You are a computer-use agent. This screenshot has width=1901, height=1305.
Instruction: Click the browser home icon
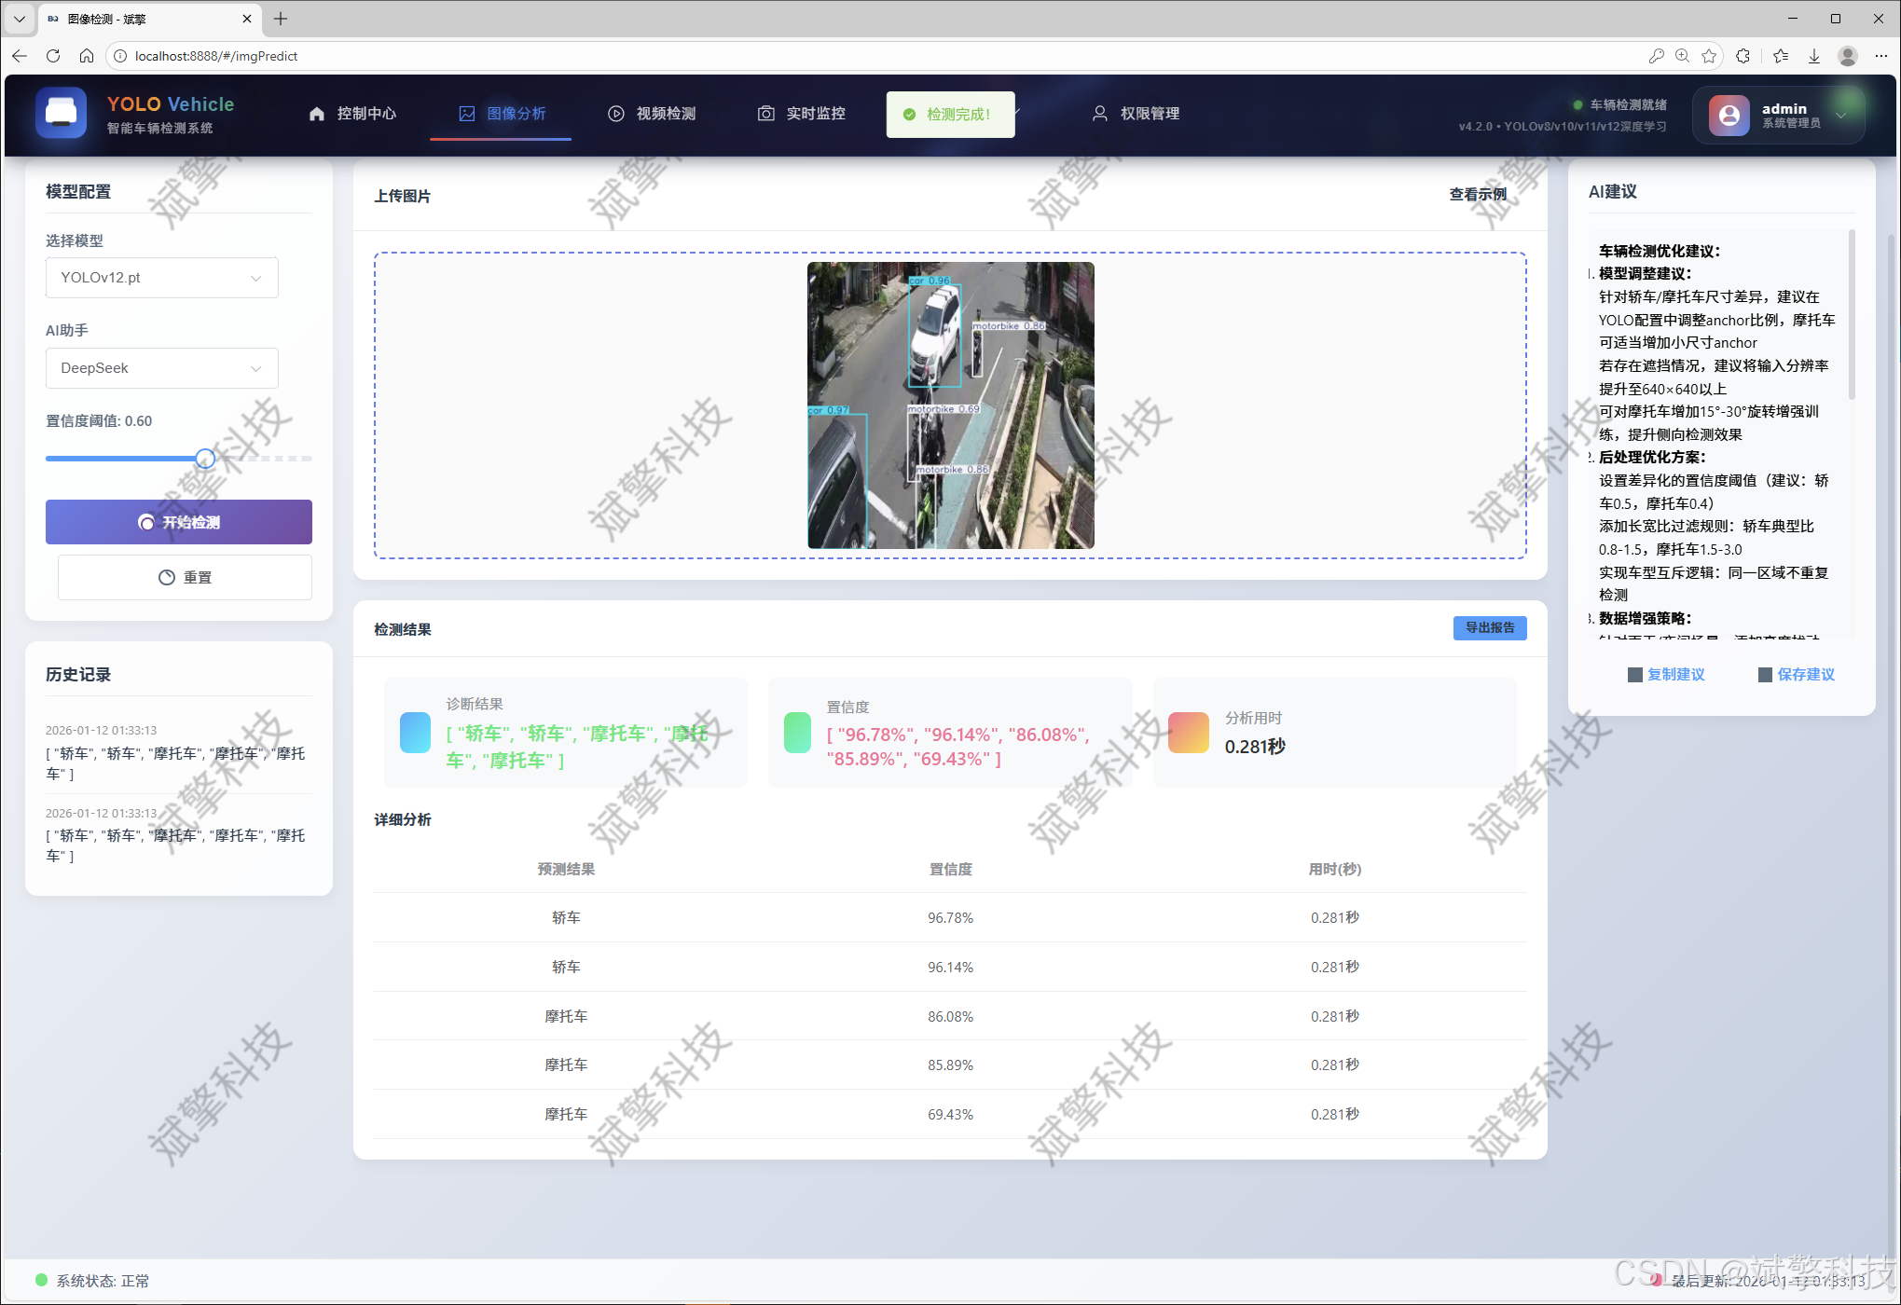pyautogui.click(x=87, y=56)
